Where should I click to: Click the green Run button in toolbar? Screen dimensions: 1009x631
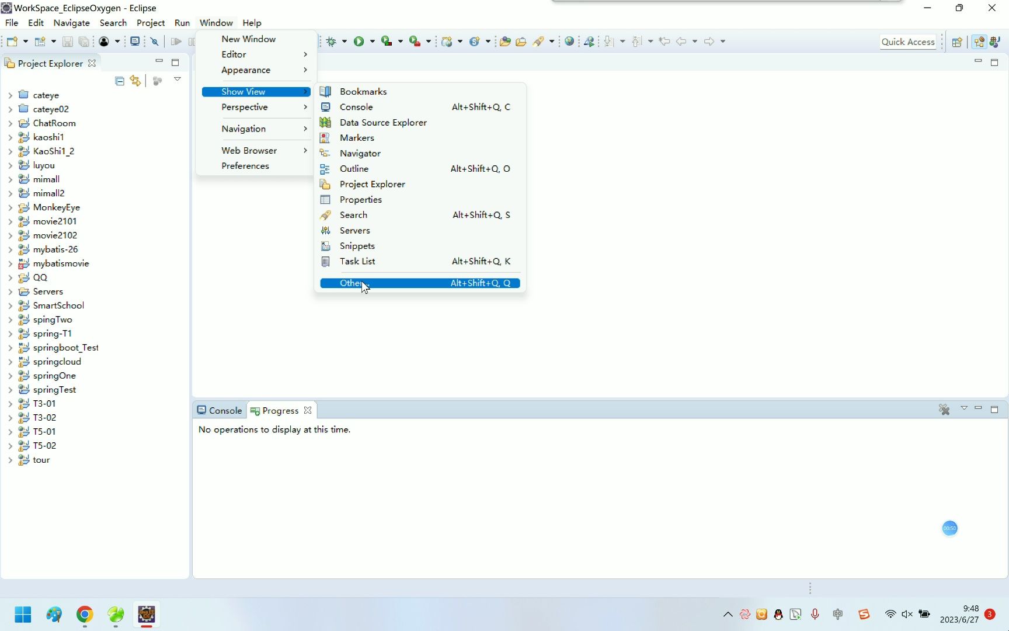tap(359, 41)
